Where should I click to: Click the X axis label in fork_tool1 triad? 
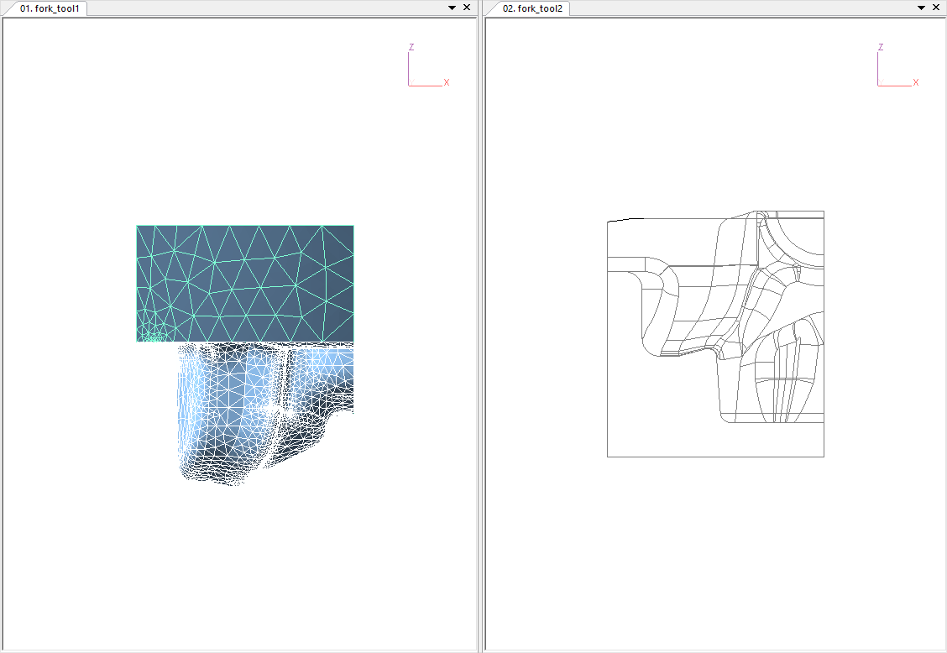click(447, 82)
